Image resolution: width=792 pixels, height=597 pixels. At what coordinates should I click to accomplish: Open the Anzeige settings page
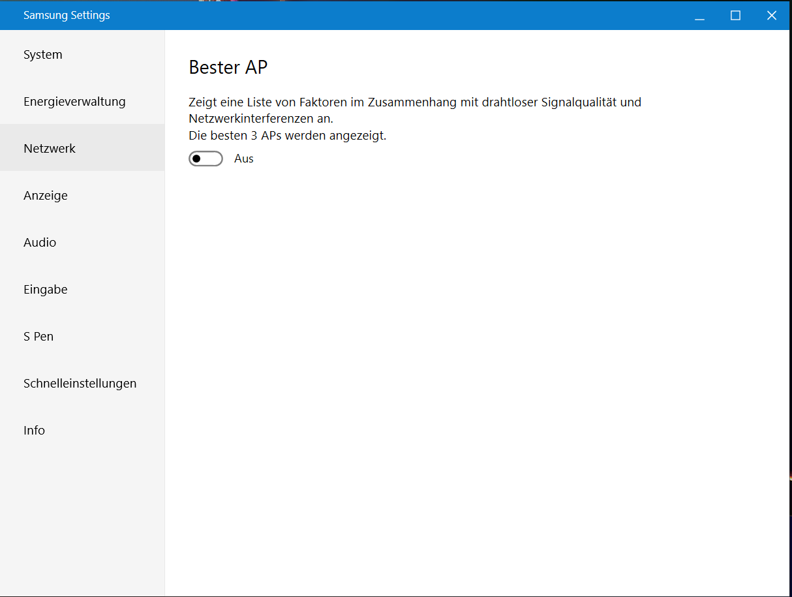tap(46, 196)
